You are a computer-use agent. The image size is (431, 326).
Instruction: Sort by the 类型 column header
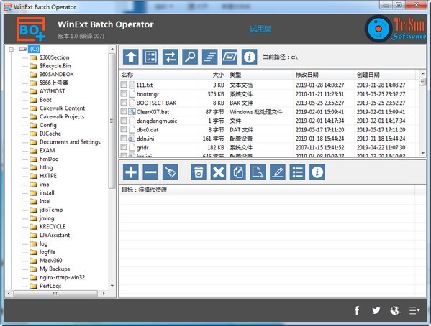(x=260, y=75)
